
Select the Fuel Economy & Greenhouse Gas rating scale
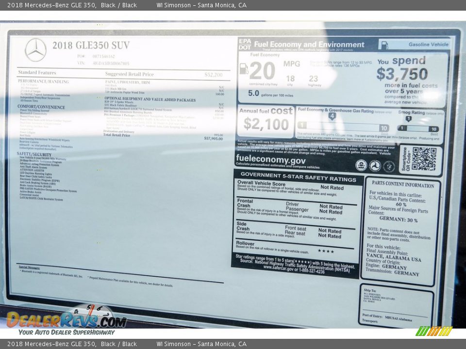[x=343, y=127]
